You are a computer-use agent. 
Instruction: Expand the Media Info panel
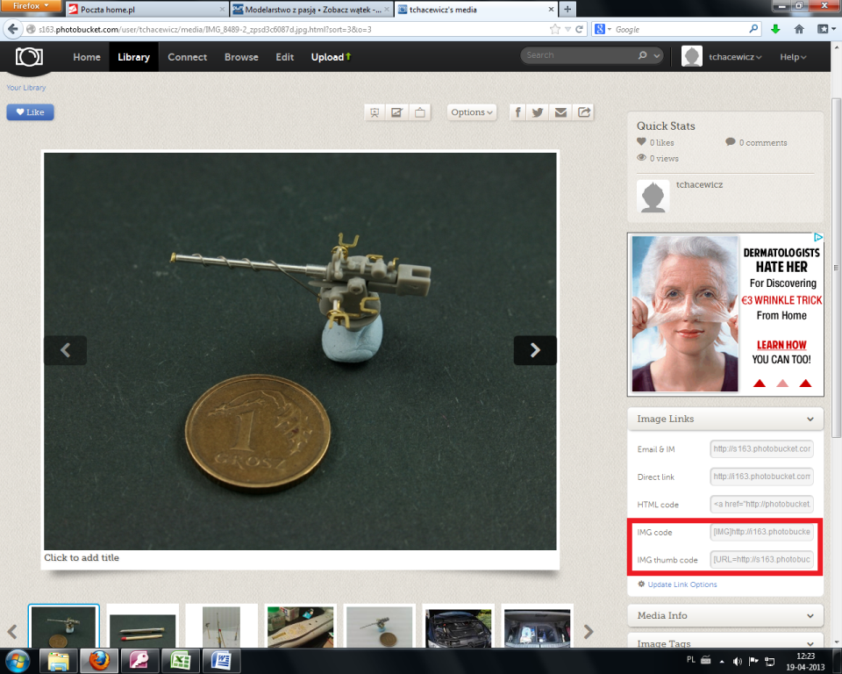tap(810, 616)
